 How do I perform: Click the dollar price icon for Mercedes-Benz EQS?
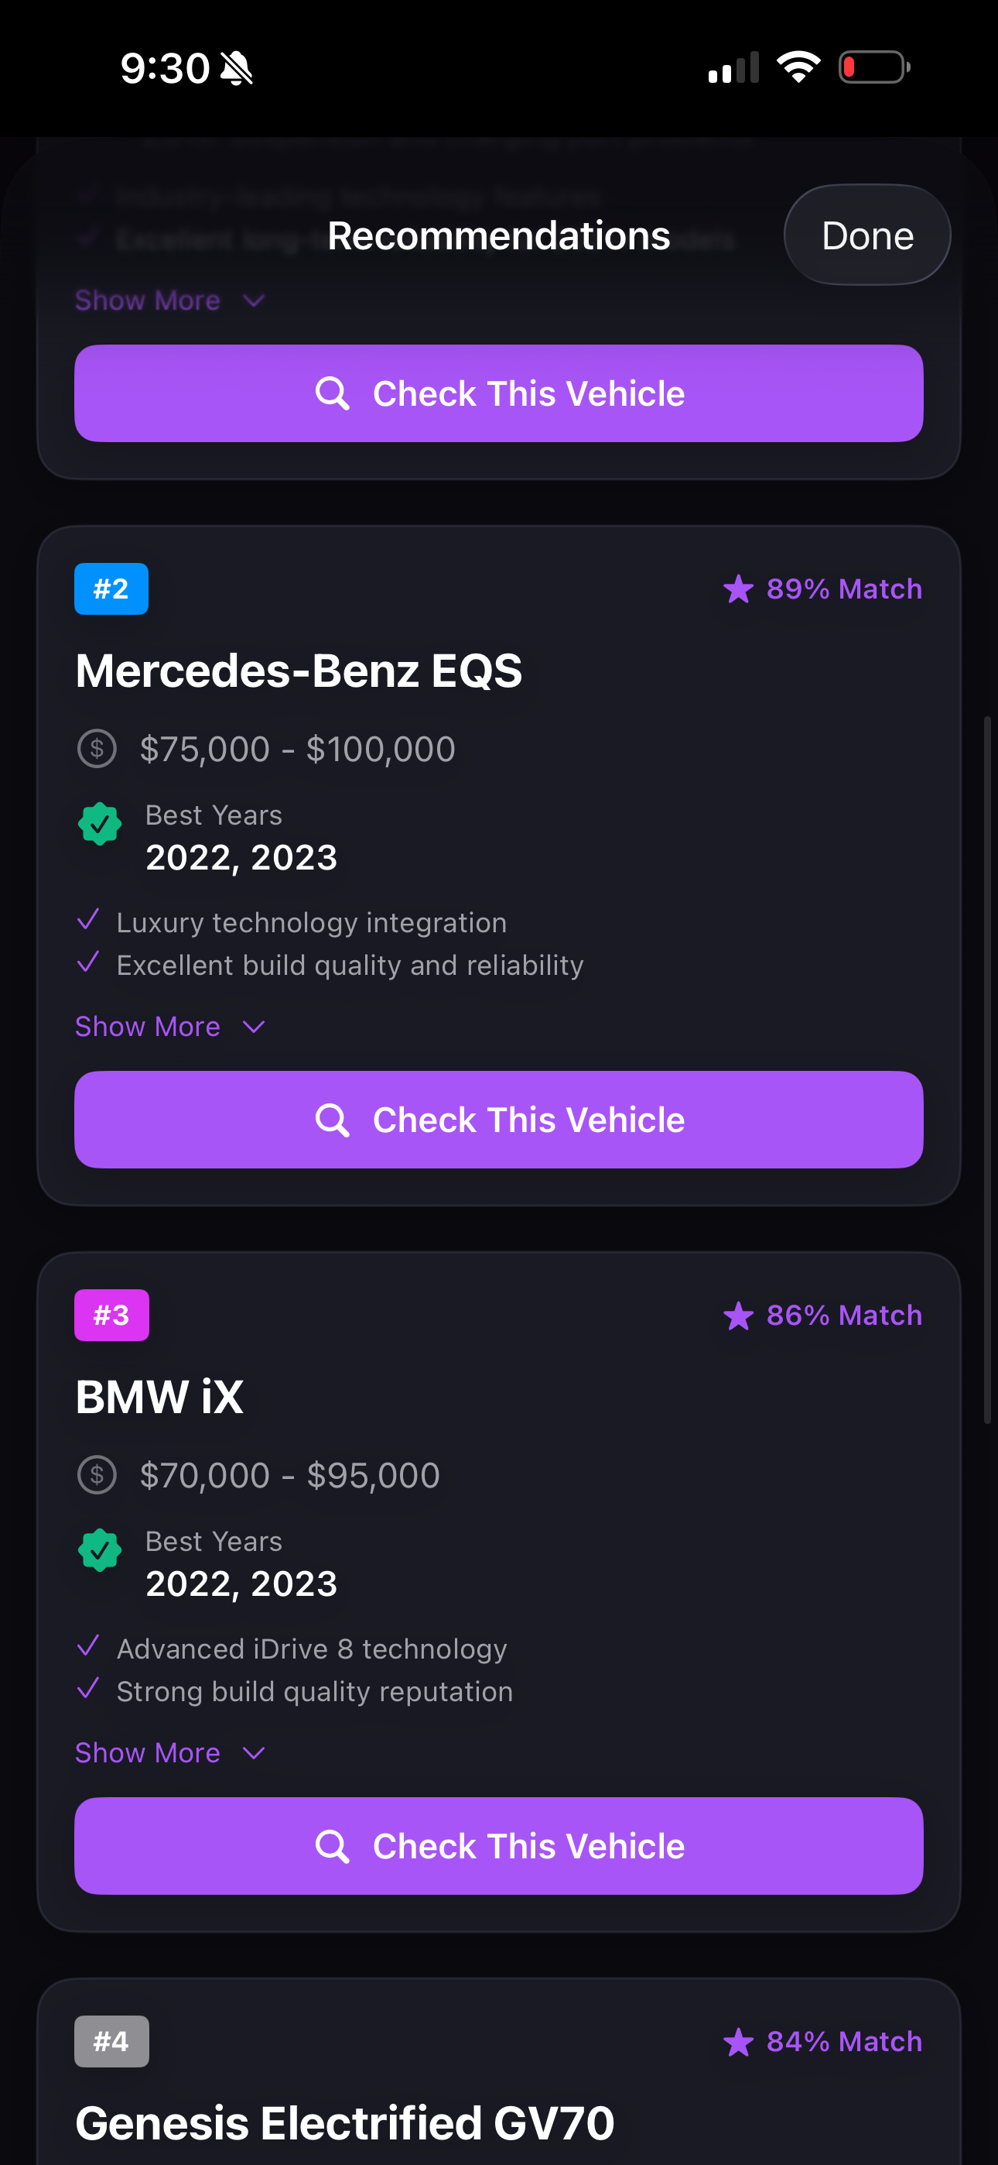[x=97, y=748]
